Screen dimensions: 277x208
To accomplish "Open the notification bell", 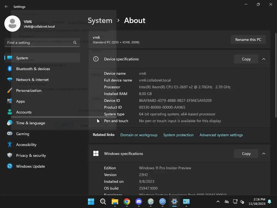I will [270, 201].
